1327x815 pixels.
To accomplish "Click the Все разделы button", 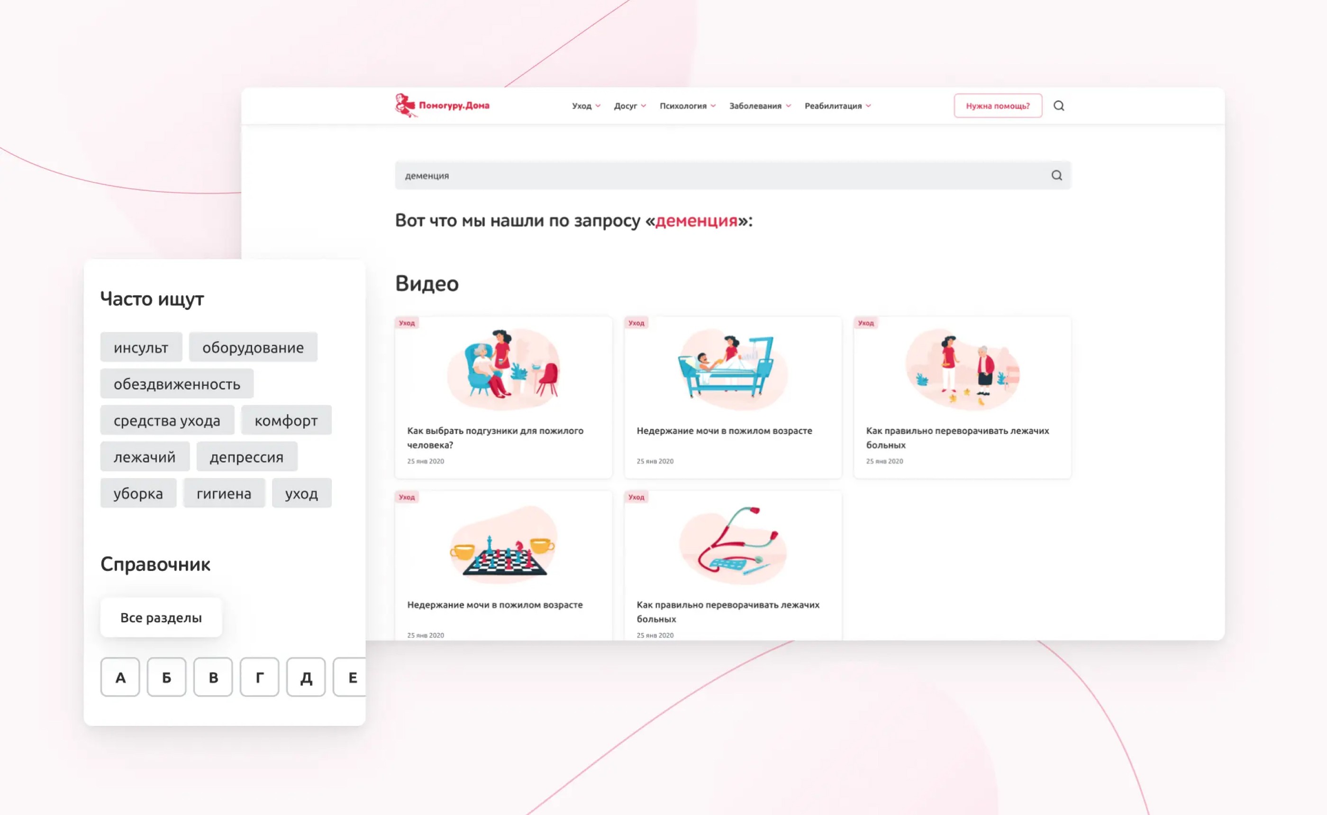I will click(161, 618).
